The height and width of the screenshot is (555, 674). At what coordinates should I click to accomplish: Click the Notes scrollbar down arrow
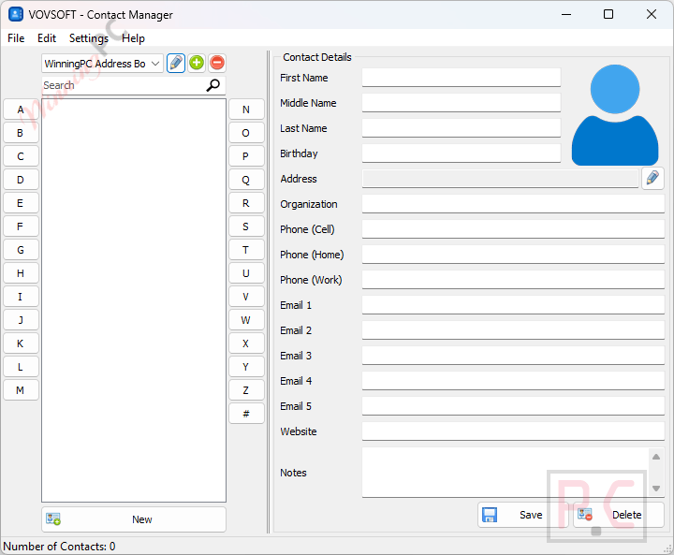pos(656,489)
